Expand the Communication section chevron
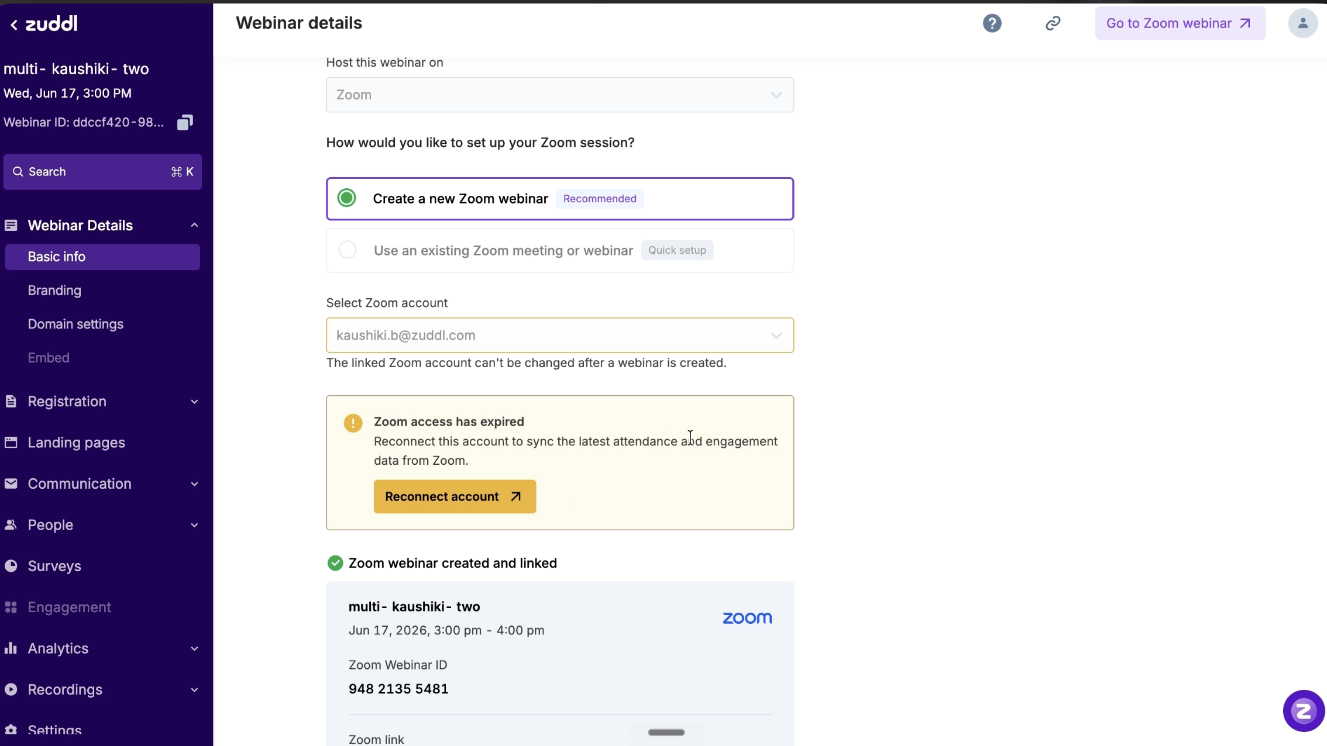 coord(194,484)
